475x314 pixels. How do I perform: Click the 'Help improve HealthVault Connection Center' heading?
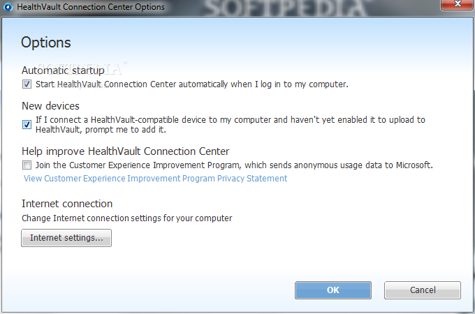click(x=126, y=151)
